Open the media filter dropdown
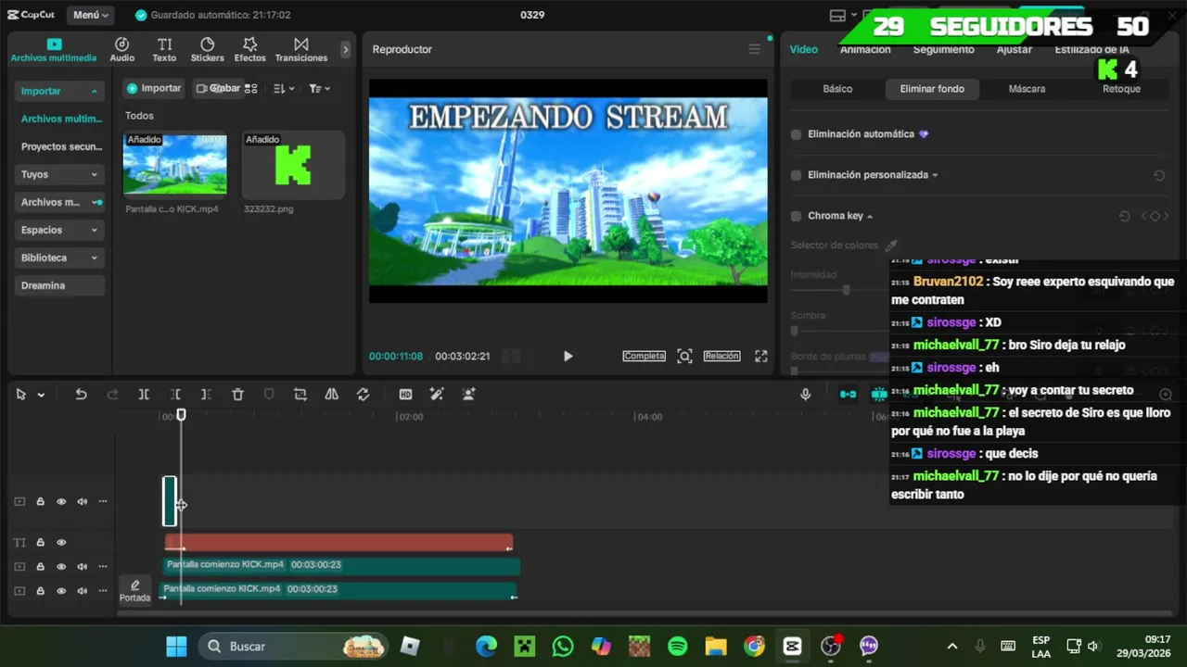 click(x=319, y=89)
